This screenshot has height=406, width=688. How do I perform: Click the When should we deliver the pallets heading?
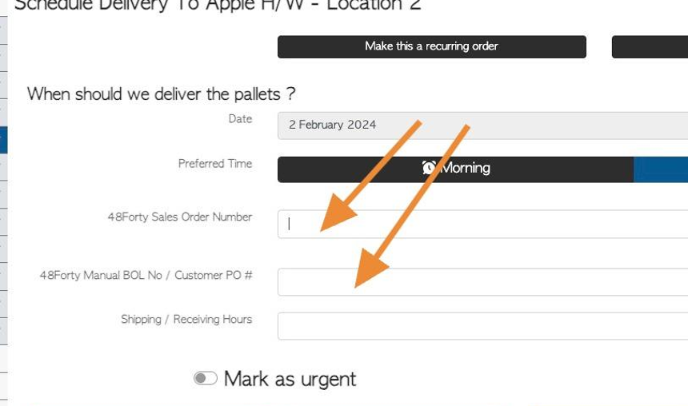pyautogui.click(x=161, y=94)
